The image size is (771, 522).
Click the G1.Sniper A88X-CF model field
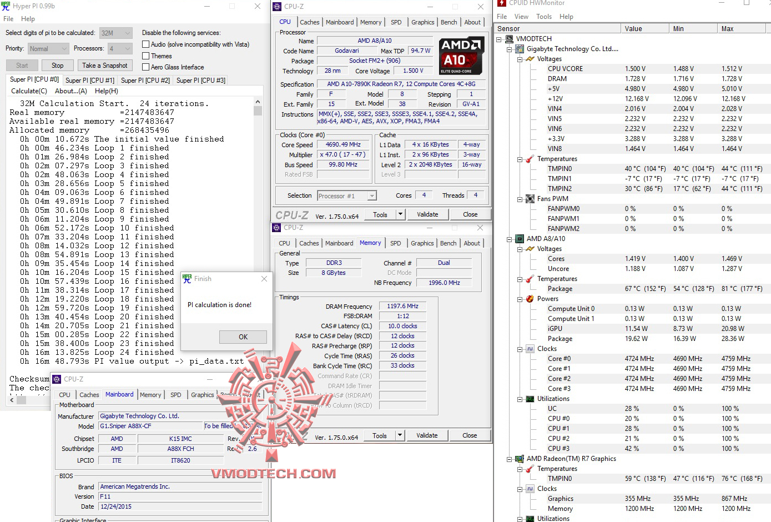[x=150, y=426]
